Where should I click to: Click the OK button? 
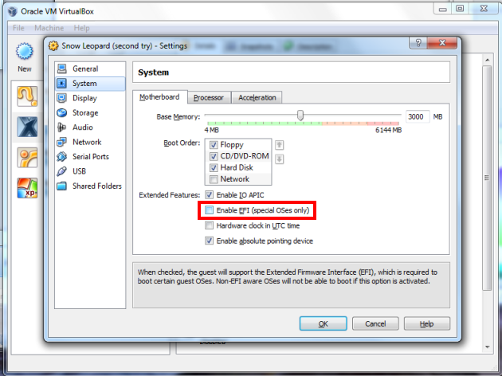(x=323, y=324)
